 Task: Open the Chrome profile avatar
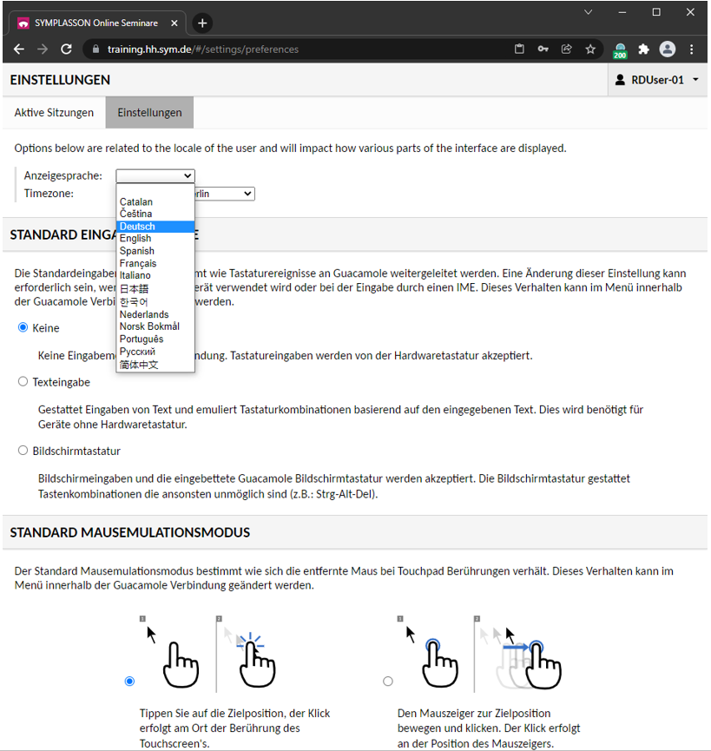pos(668,49)
